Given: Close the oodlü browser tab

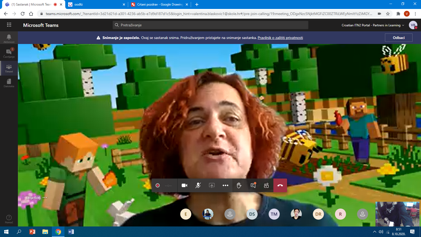Looking at the screenshot, I should click(124, 4).
